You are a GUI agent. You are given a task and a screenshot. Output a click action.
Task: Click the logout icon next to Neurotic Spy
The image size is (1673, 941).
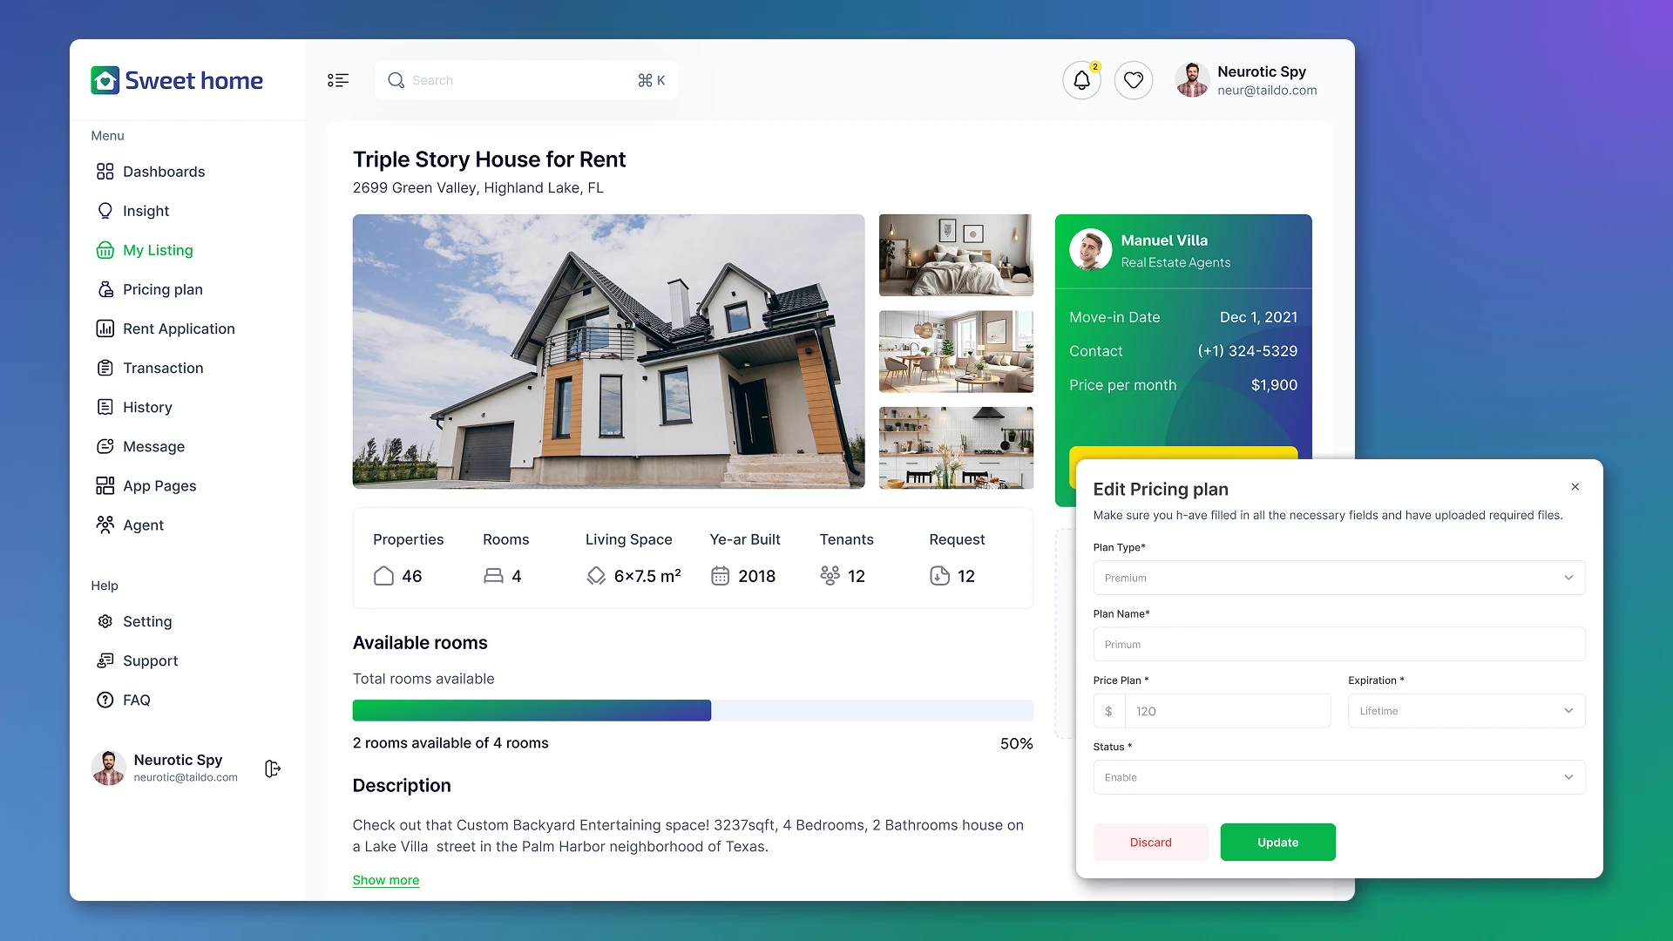[x=271, y=768]
